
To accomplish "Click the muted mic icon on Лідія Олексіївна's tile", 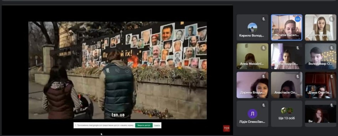I will coord(263,105).
